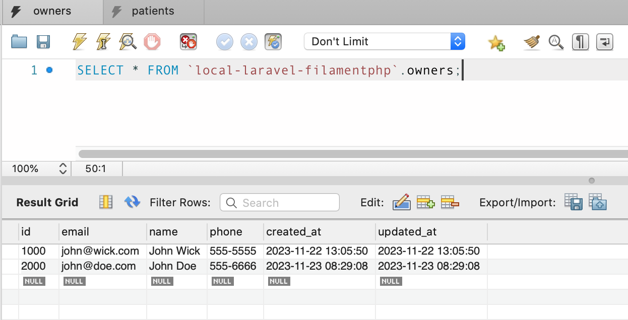
Task: Toggle continue-on-error execution icon
Action: (189, 41)
